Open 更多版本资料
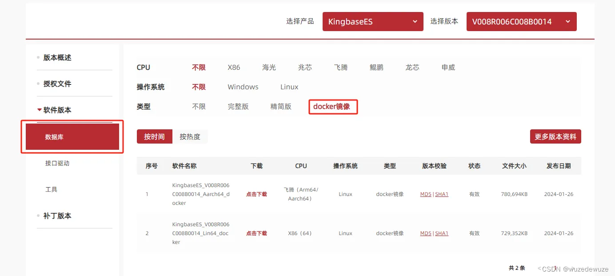 pyautogui.click(x=555, y=137)
